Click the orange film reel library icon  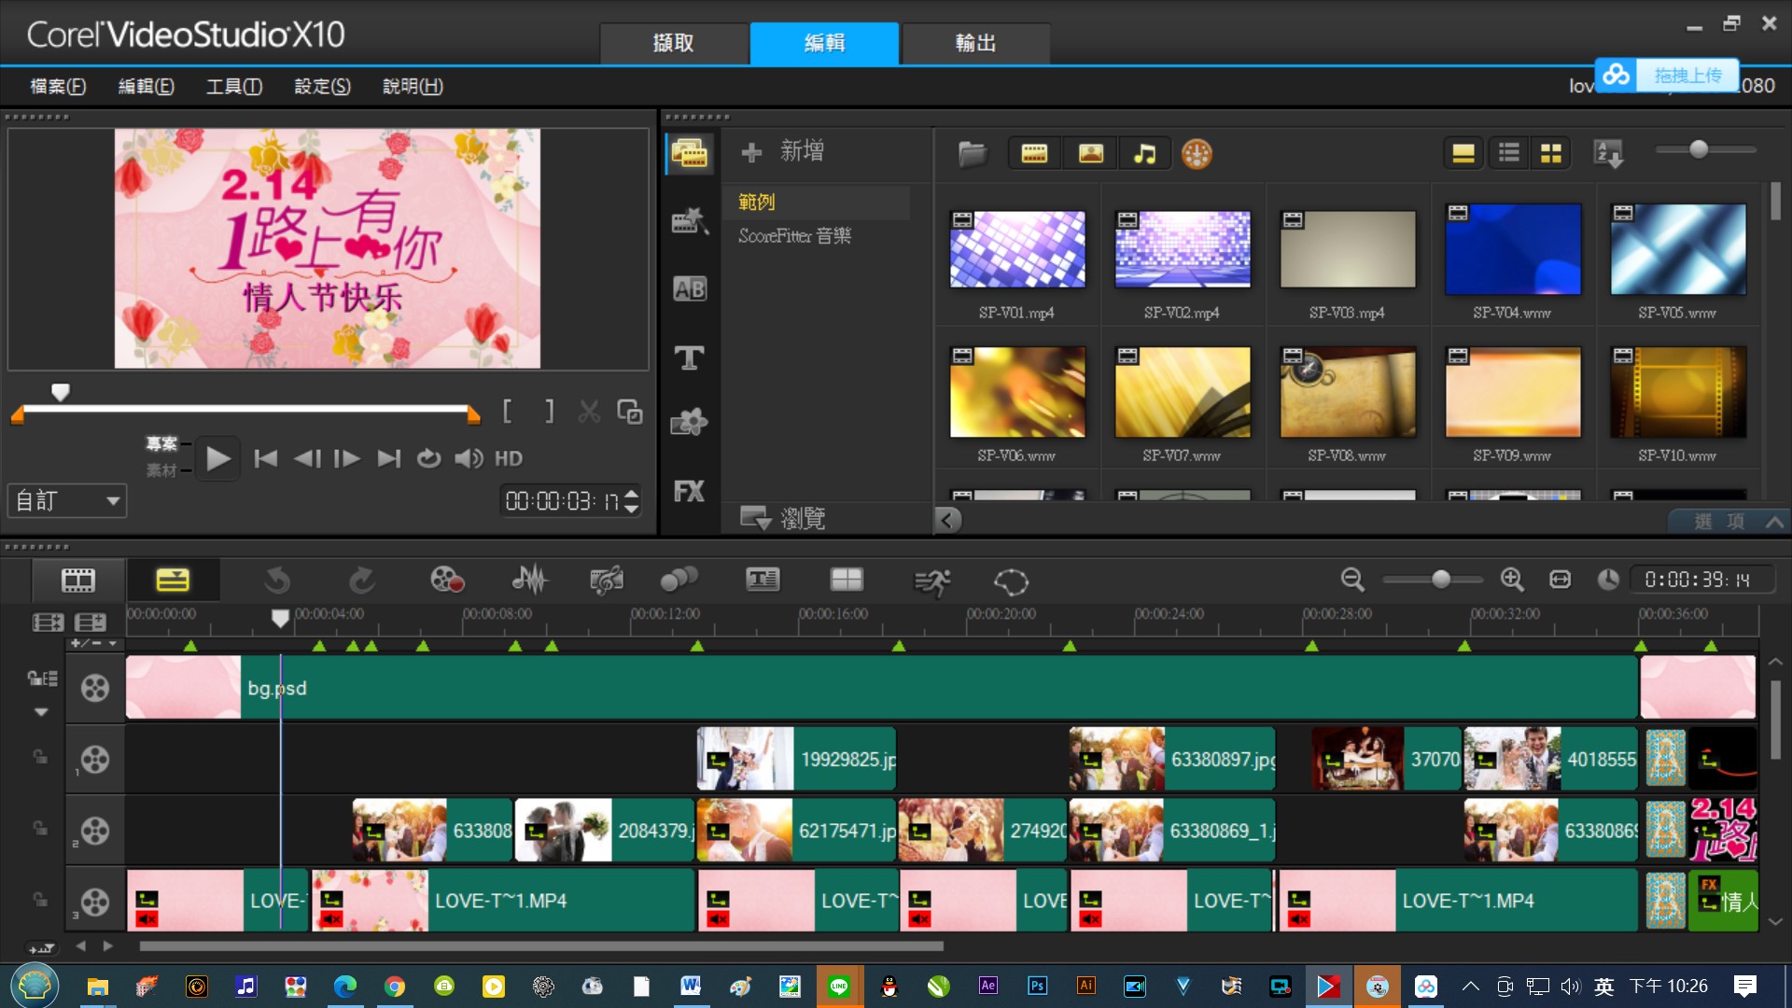tap(1197, 153)
